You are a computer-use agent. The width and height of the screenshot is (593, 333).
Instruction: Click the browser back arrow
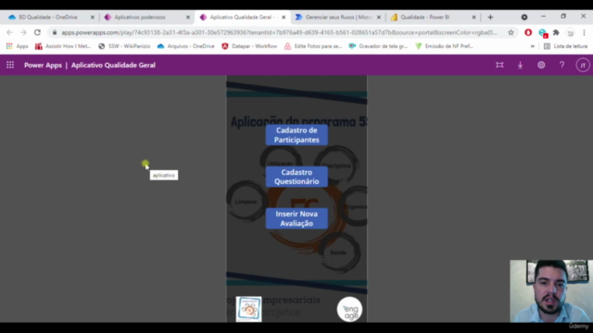(x=9, y=32)
